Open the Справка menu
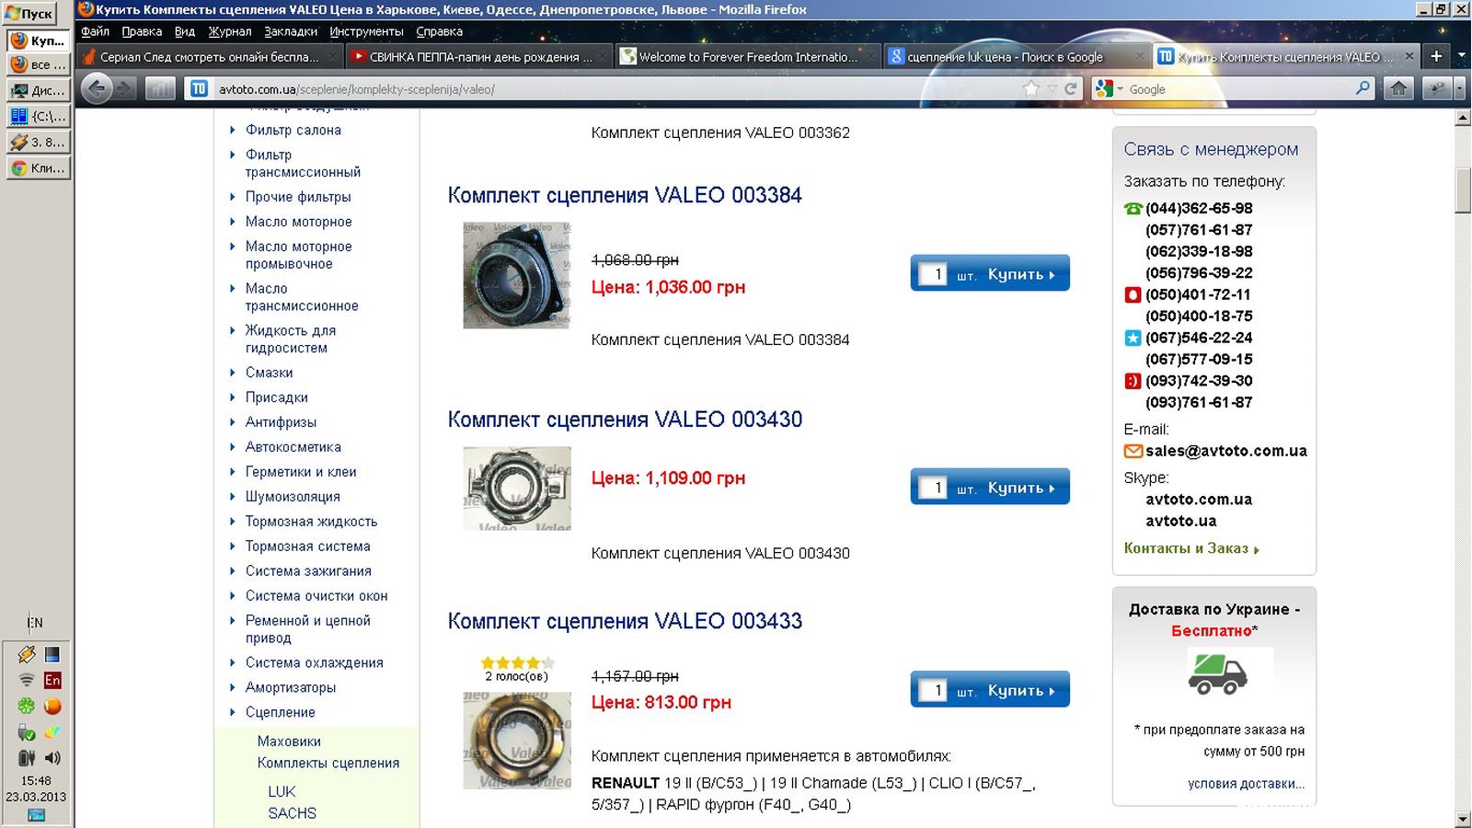The height and width of the screenshot is (828, 1472). click(439, 31)
